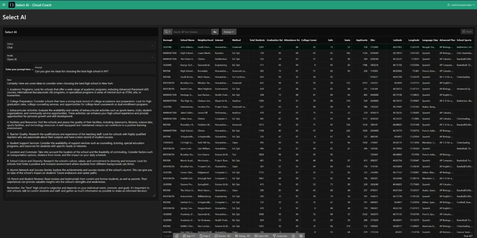
Task: Click the Save button above the grid
Action: (x=466, y=32)
